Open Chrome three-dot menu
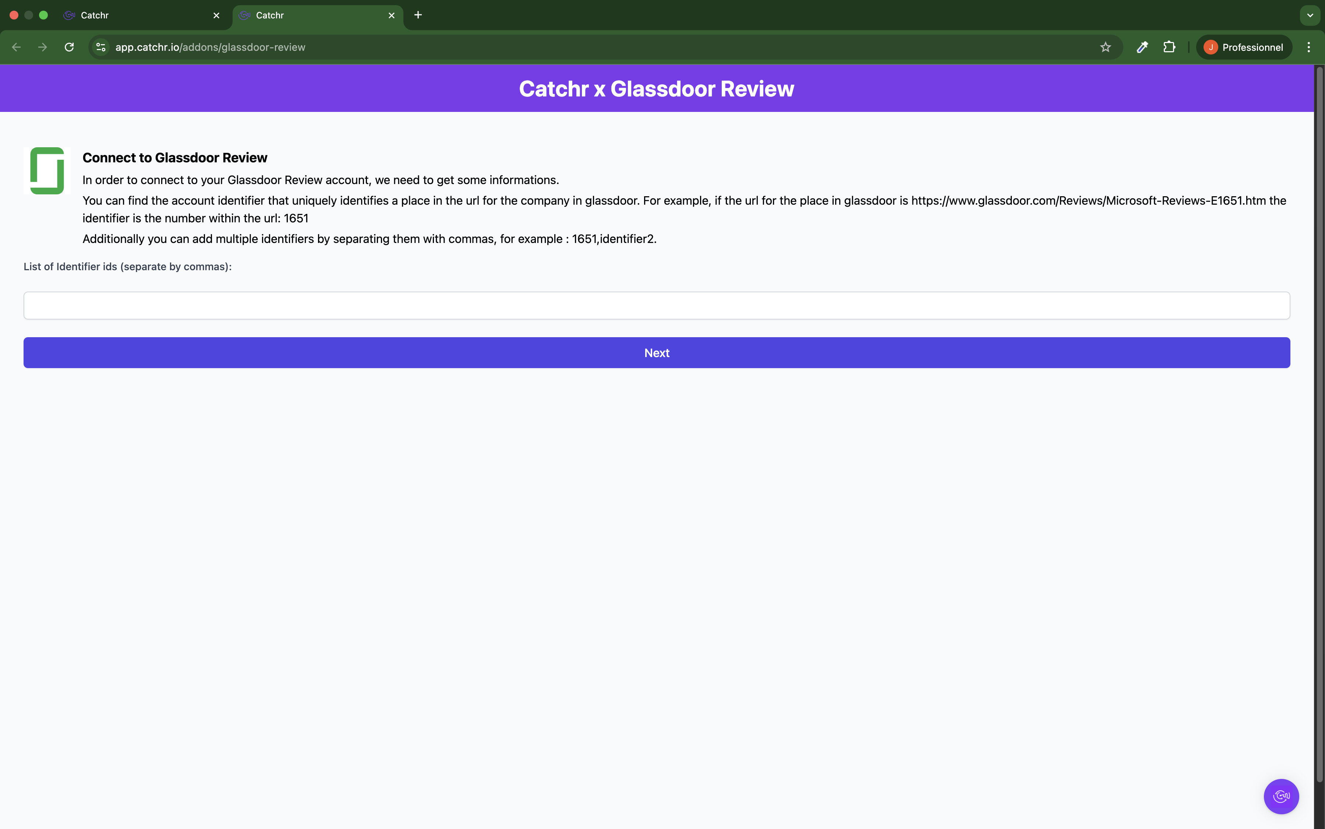This screenshot has height=829, width=1325. click(1308, 47)
